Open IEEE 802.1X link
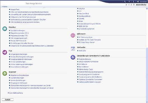 coord(83,26)
